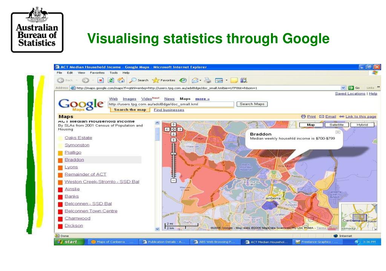Open the Google Images link
The width and height of the screenshot is (386, 271).
click(130, 99)
